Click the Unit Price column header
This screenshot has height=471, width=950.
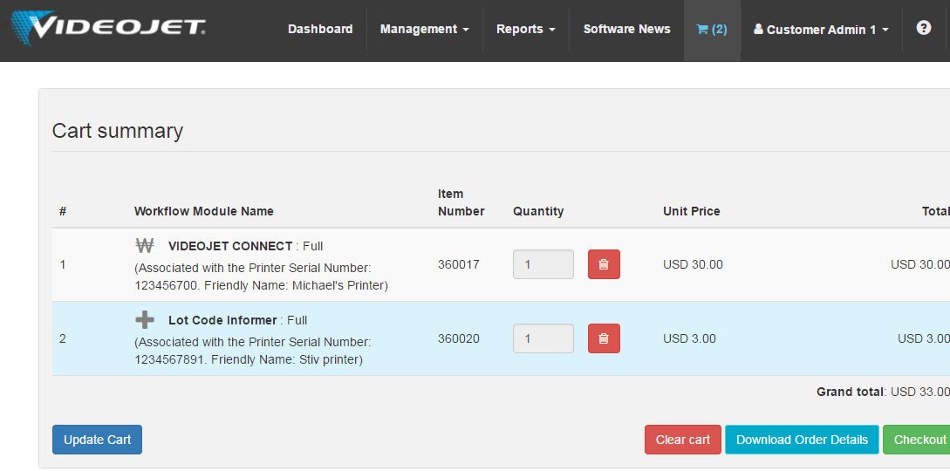[691, 211]
